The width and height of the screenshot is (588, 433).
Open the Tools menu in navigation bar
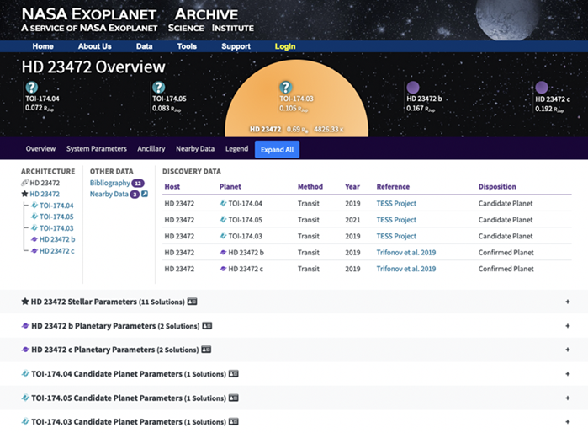click(x=187, y=46)
